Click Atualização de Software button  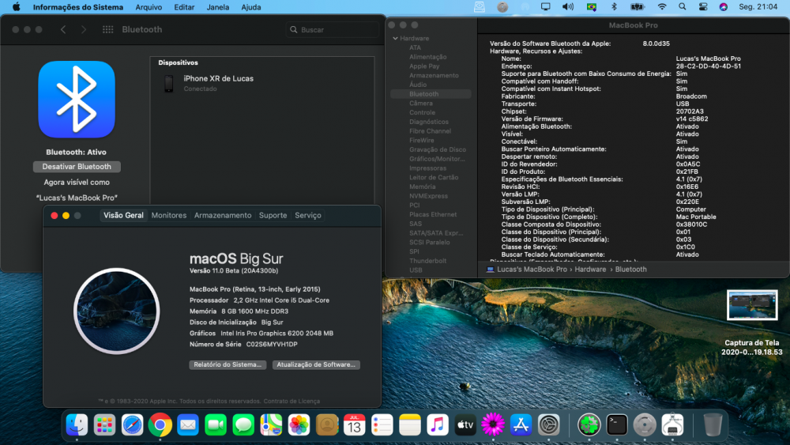coord(316,364)
